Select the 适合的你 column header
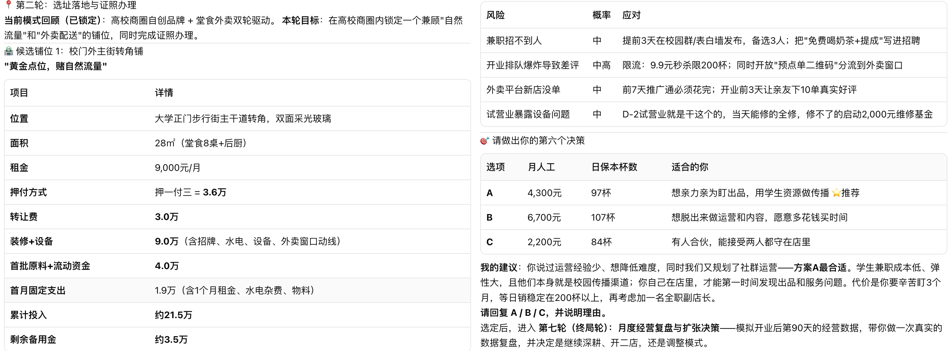 coord(690,167)
